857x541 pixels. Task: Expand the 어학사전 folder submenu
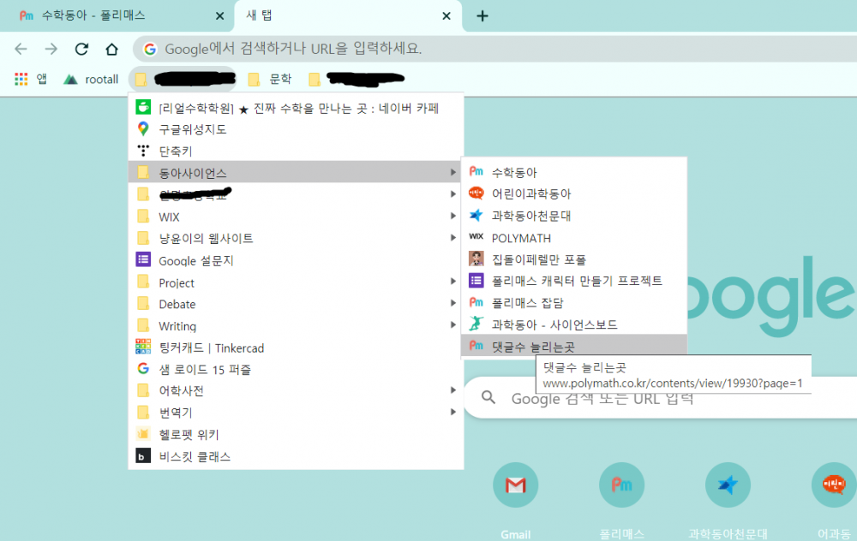(x=453, y=390)
